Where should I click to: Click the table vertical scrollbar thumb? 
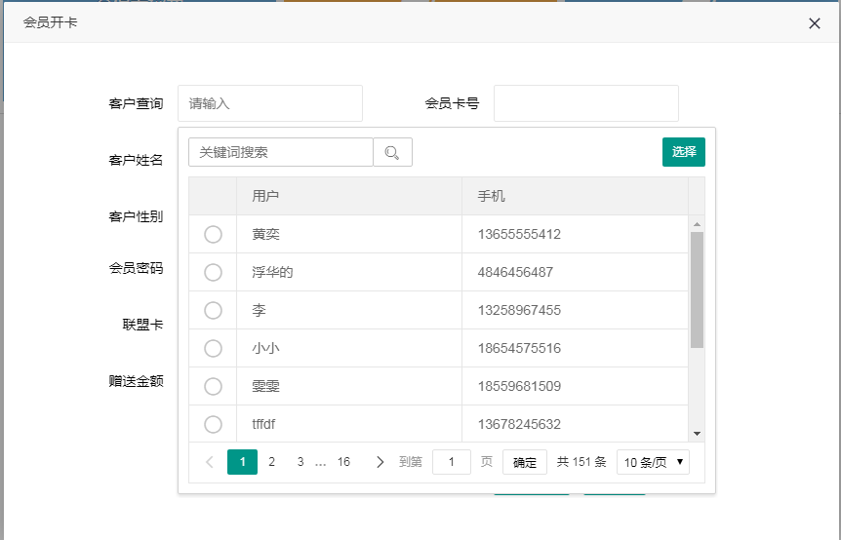coord(697,289)
